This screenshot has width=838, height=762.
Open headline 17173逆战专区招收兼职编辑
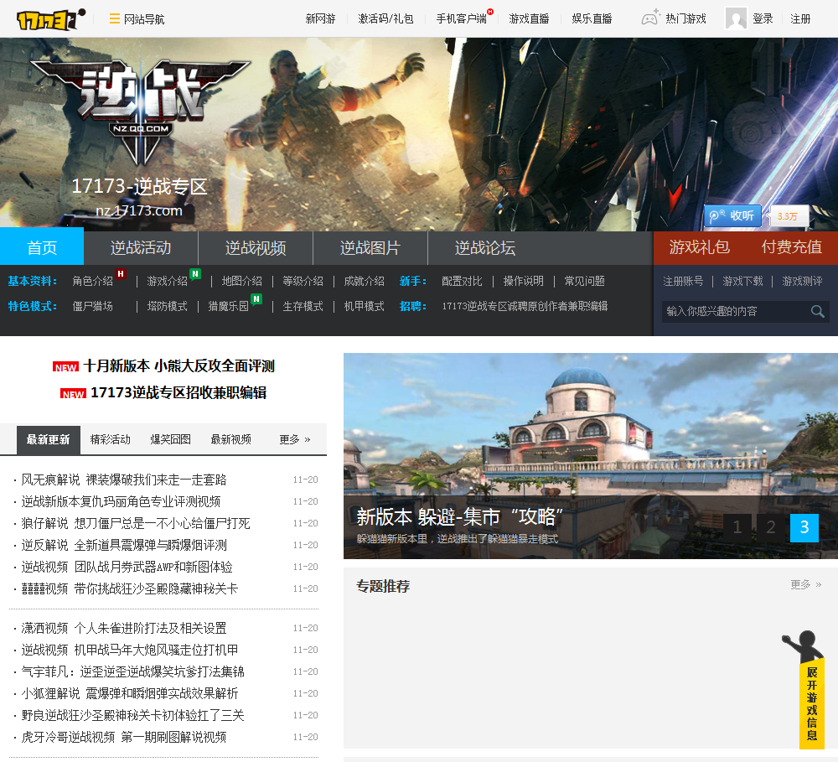178,392
